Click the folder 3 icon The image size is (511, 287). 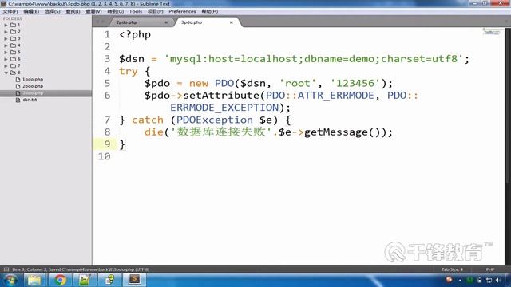click(x=13, y=39)
